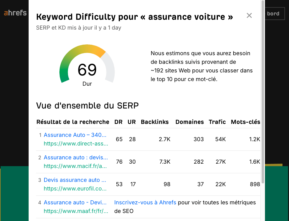Sort by the Mots-clés column header
The height and width of the screenshot is (221, 289).
(245, 122)
